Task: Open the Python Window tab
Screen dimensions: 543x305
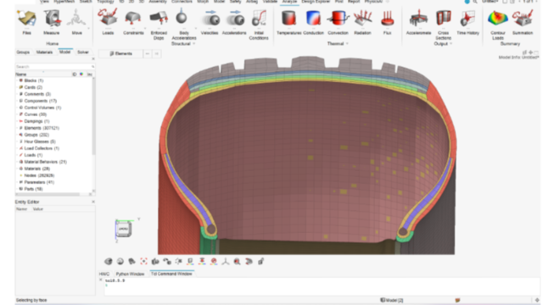Action: click(130, 274)
